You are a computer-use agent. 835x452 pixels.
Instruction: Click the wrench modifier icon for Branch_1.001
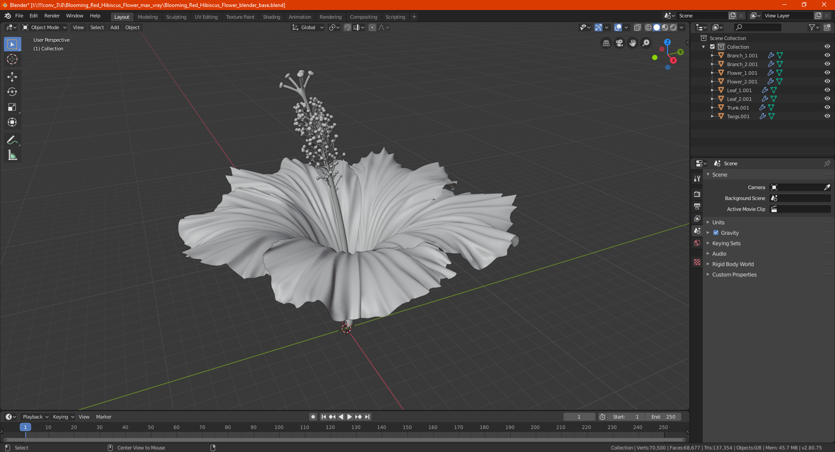click(771, 56)
